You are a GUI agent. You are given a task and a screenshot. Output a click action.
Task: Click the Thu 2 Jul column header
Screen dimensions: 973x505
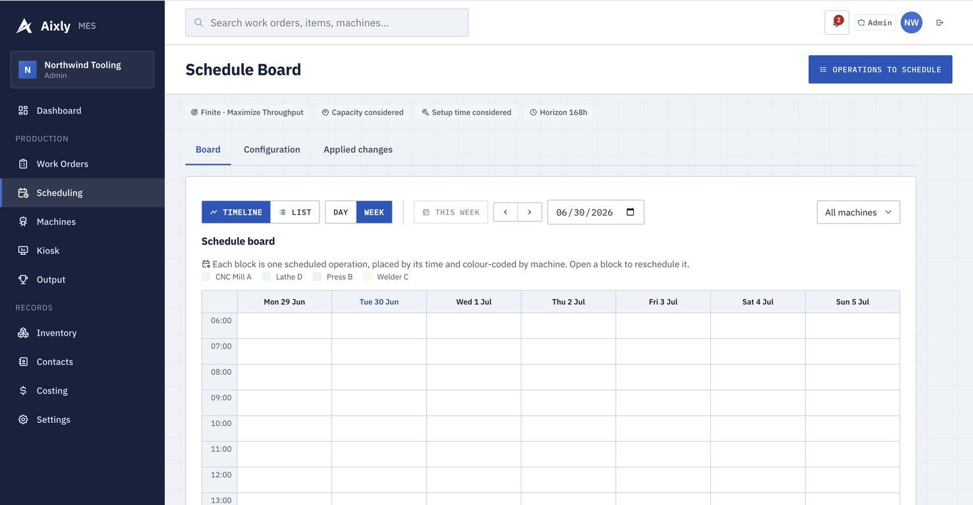569,302
